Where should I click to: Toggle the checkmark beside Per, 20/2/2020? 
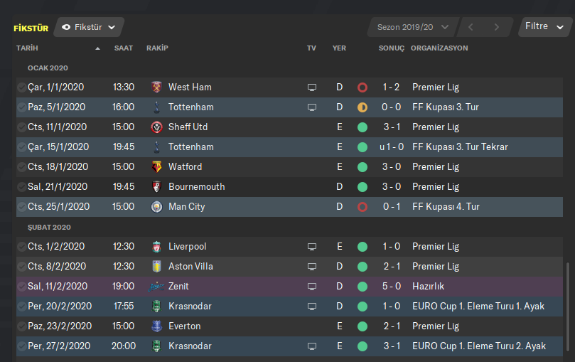point(22,307)
